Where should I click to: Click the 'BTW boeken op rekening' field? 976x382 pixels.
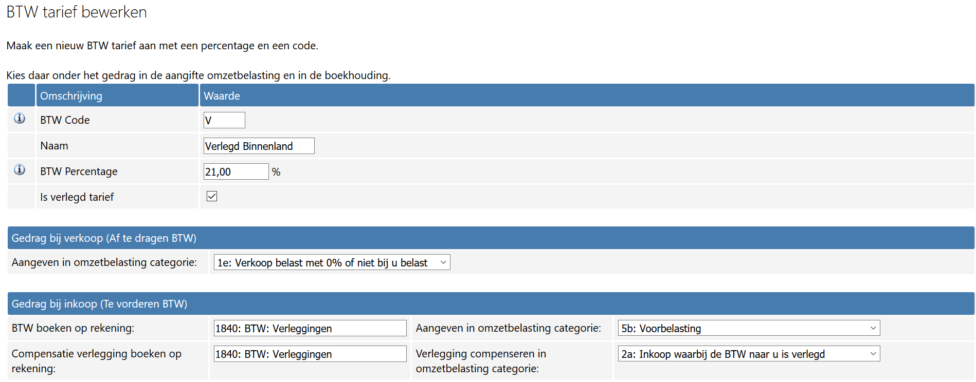coord(310,328)
